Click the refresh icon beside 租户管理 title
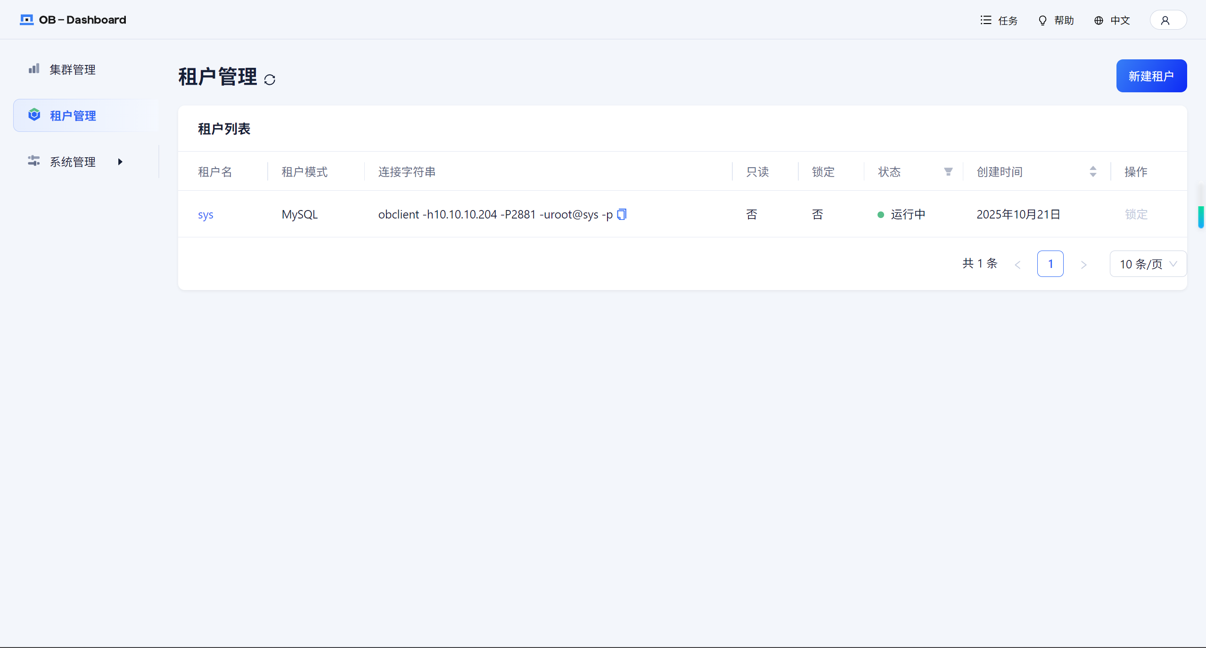Viewport: 1206px width, 648px height. pos(270,80)
